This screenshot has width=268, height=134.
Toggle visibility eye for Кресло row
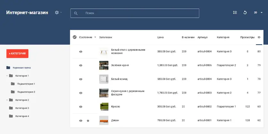[81, 107]
